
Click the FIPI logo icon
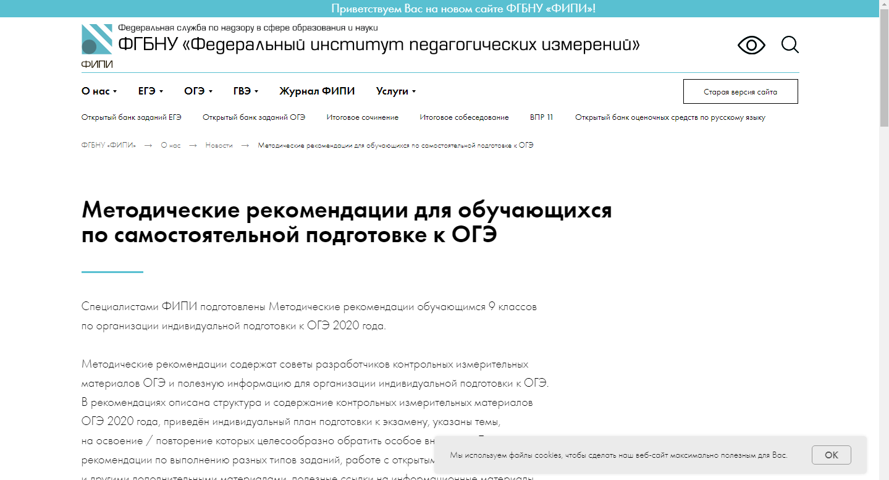[97, 40]
